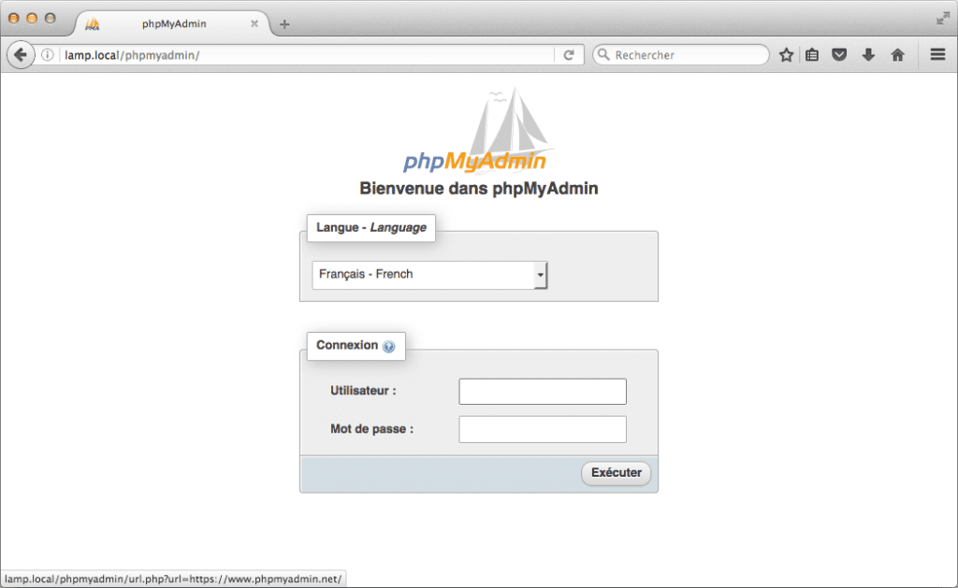Open the reading list icon
Viewport: 958px width, 588px height.
tap(812, 54)
